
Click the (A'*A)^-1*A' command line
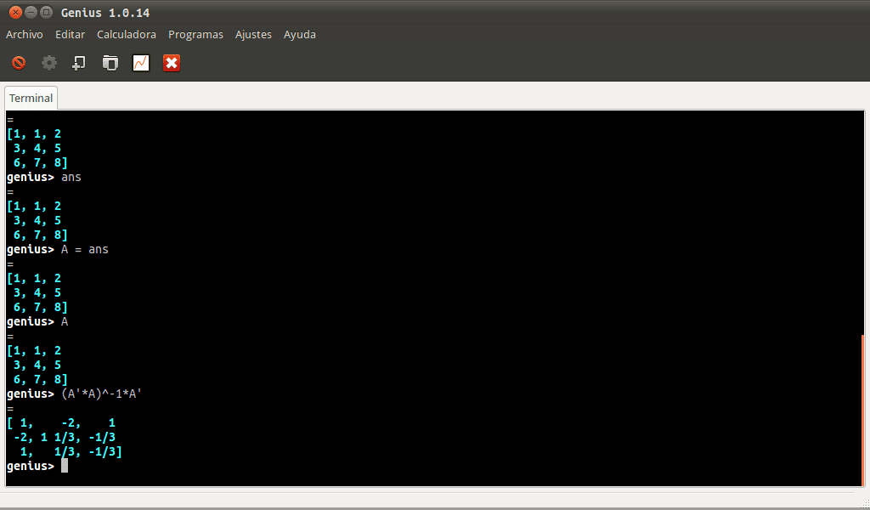101,394
